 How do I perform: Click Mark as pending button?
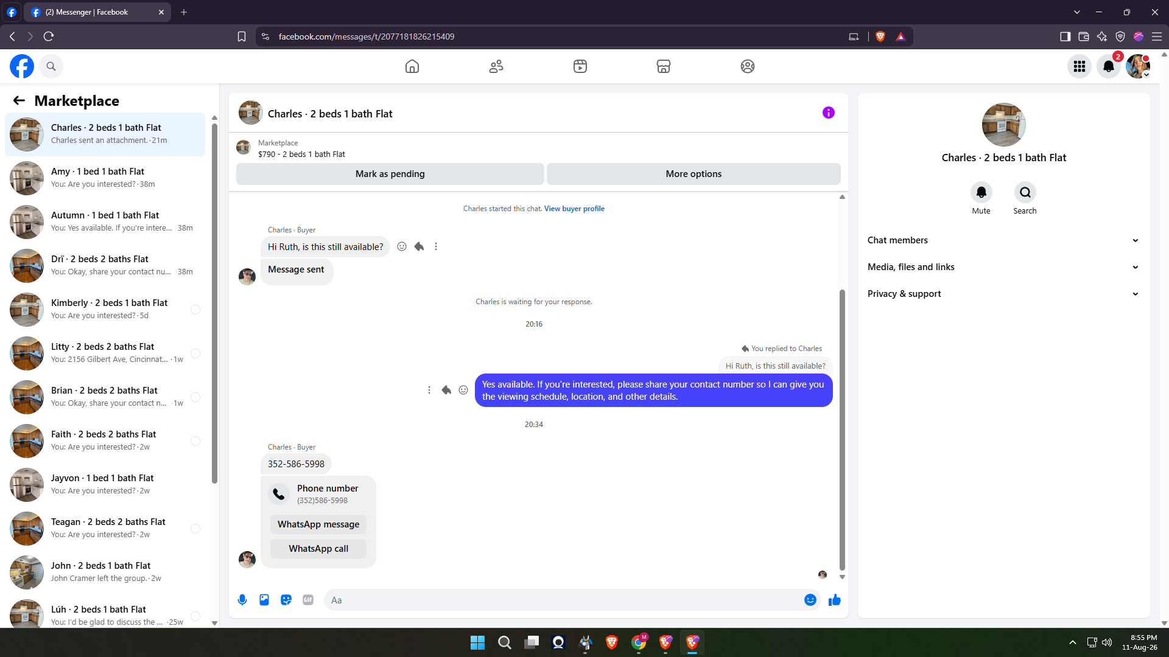tap(390, 174)
